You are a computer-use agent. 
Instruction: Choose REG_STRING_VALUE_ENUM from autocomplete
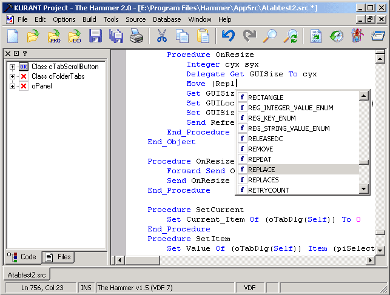(298, 128)
